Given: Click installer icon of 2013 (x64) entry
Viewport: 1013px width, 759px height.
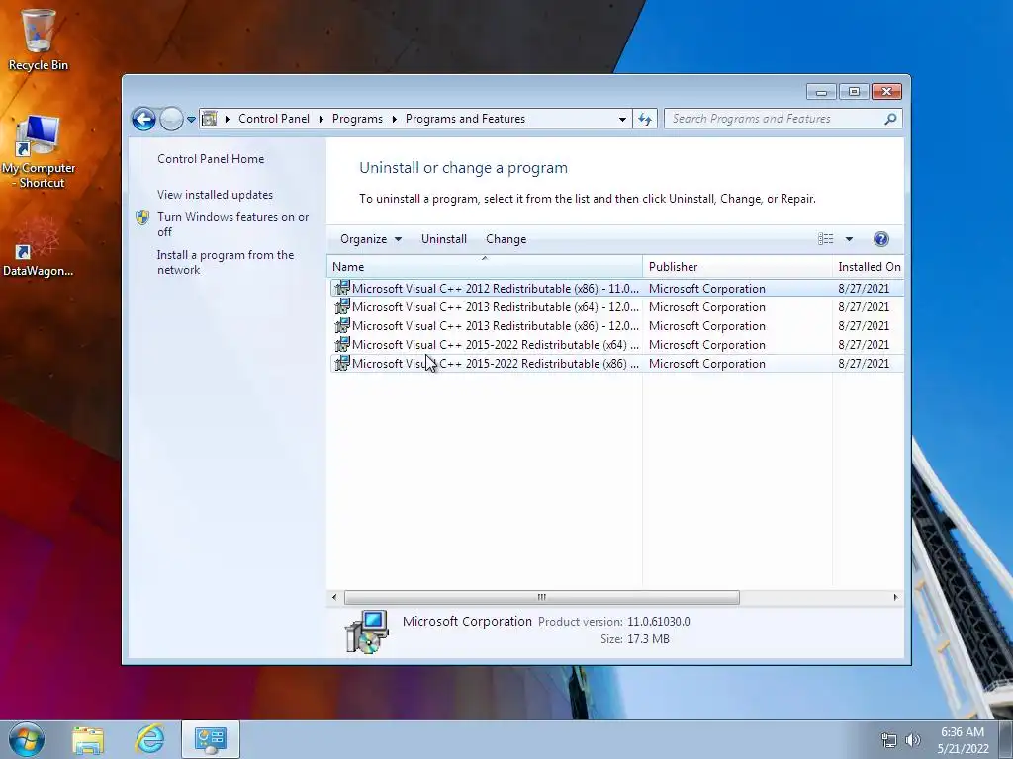Looking at the screenshot, I should tap(341, 306).
